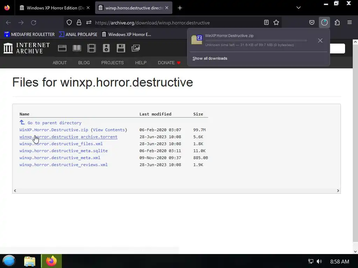This screenshot has width=358, height=268.
Task: Open Windows XP Horror E... bookmark
Action: [x=126, y=35]
